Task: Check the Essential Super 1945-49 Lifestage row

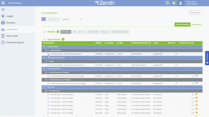Action: coord(49,94)
